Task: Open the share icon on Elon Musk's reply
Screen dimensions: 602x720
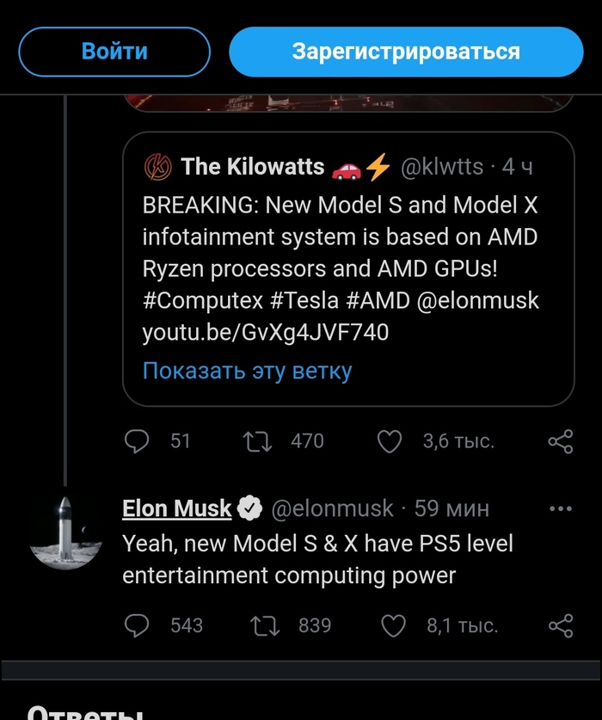Action: pos(561,625)
